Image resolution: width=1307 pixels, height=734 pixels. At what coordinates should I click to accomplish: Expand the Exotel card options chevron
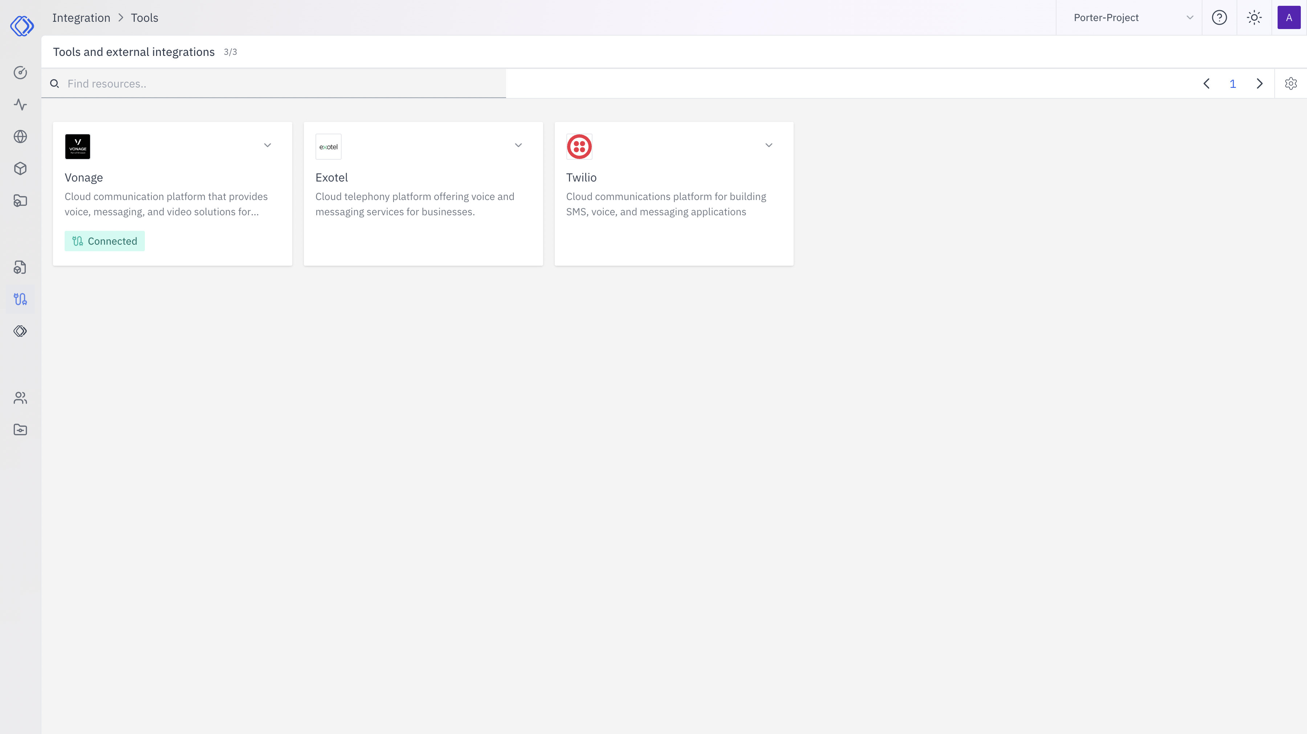pos(518,145)
